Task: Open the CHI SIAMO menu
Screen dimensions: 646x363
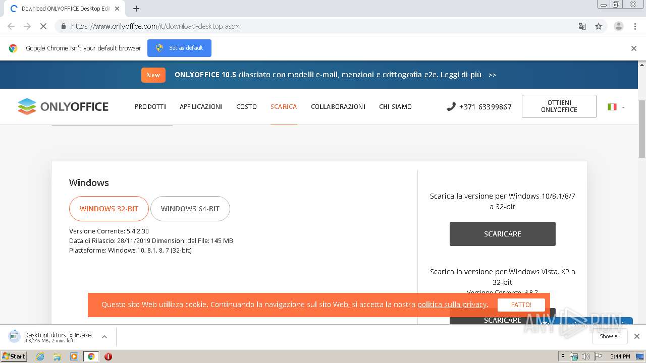Action: (395, 106)
